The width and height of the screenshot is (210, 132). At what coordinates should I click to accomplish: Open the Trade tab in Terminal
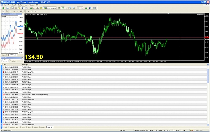(x=6, y=127)
